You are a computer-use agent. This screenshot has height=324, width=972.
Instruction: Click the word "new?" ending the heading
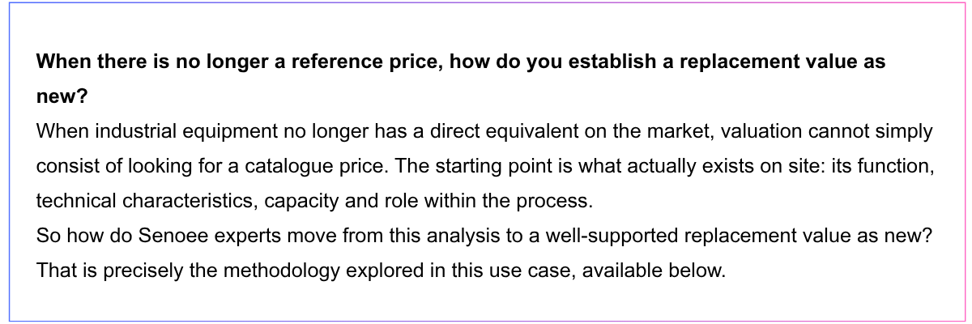62,97
